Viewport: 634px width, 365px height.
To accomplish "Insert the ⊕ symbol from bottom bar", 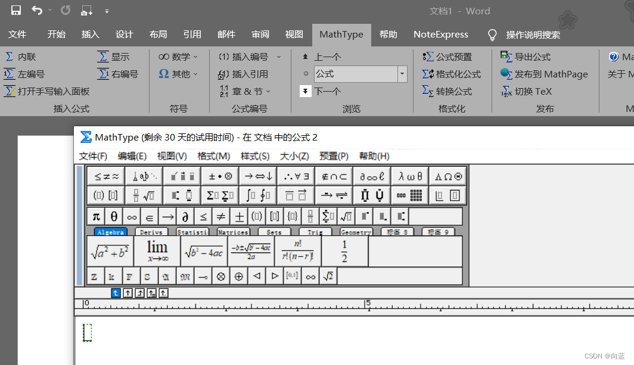I will 238,276.
